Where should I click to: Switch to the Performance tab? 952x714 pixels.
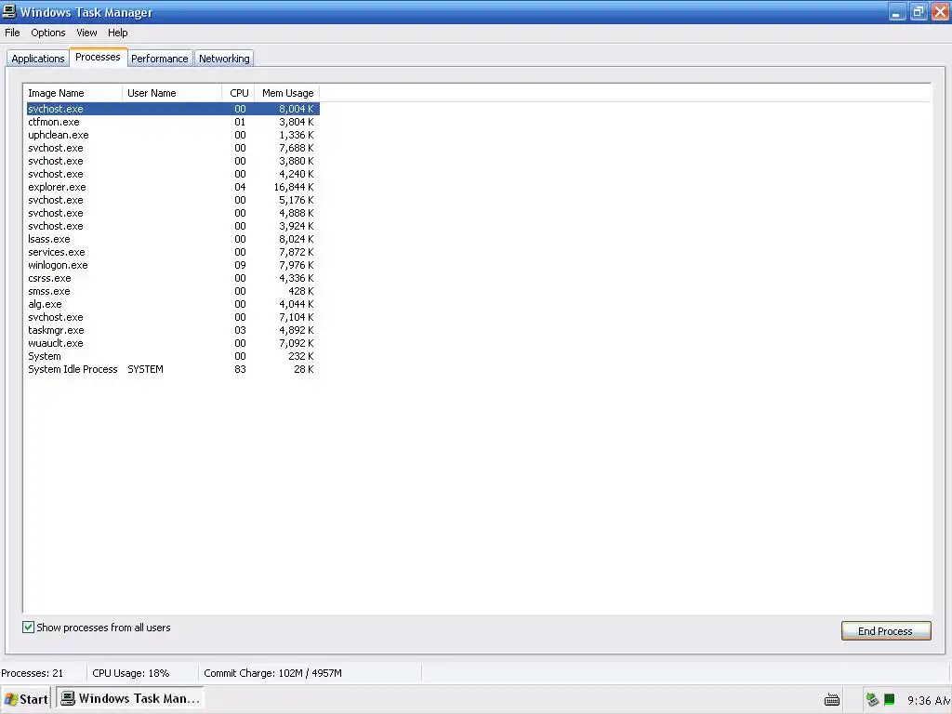tap(160, 59)
